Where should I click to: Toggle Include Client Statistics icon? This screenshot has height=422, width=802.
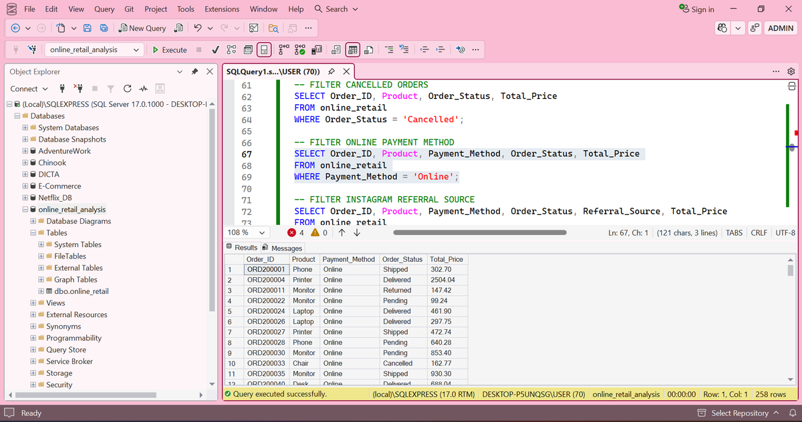[317, 49]
